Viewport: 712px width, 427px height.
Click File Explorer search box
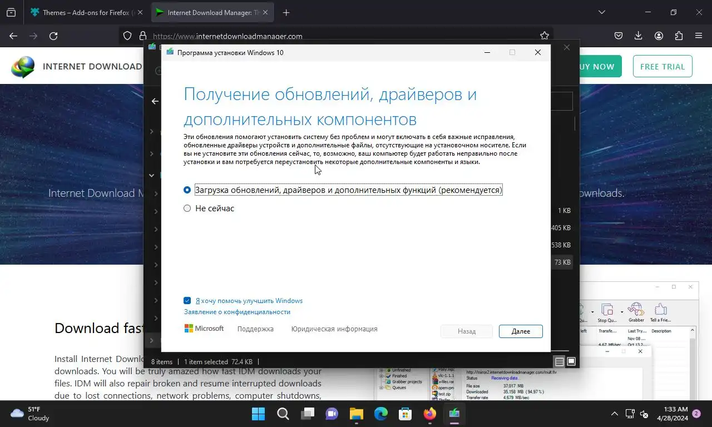(561, 101)
